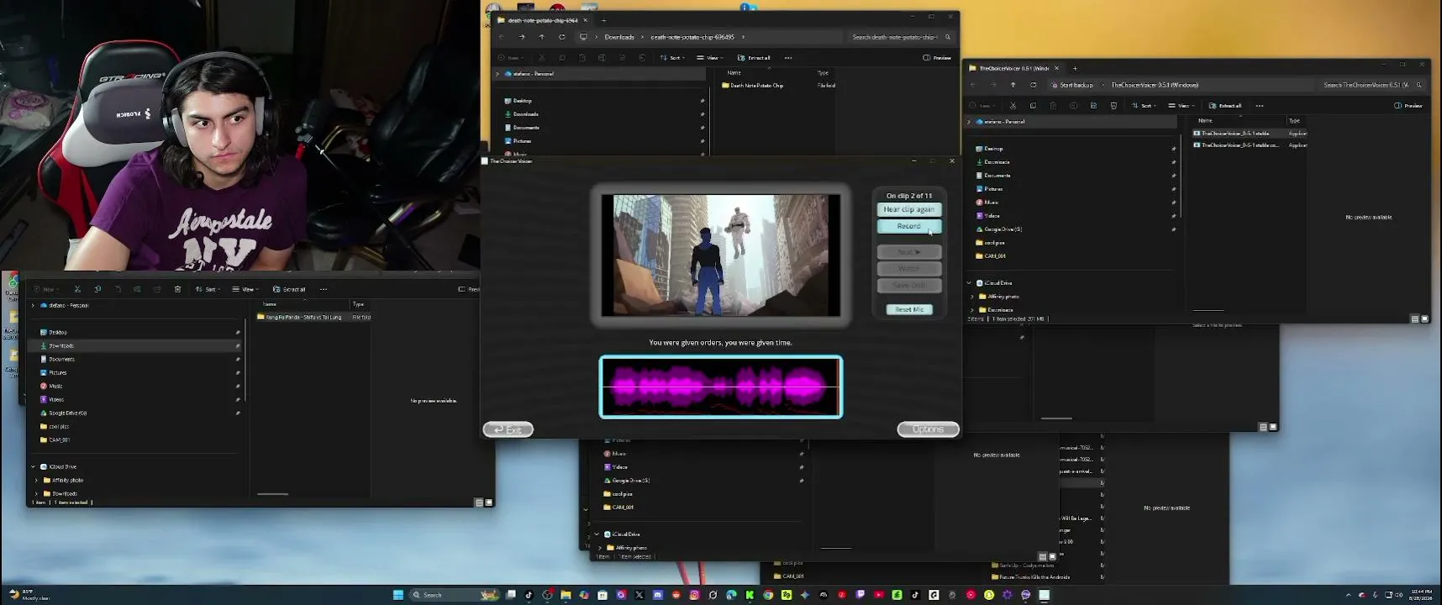Viewport: 1442px width, 605px height.
Task: Open See more (…) in death-note-potato-chip window
Action: (788, 58)
